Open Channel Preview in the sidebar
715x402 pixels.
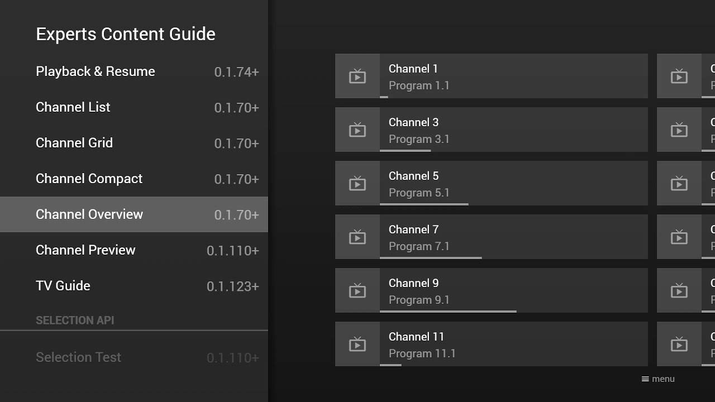(134, 250)
